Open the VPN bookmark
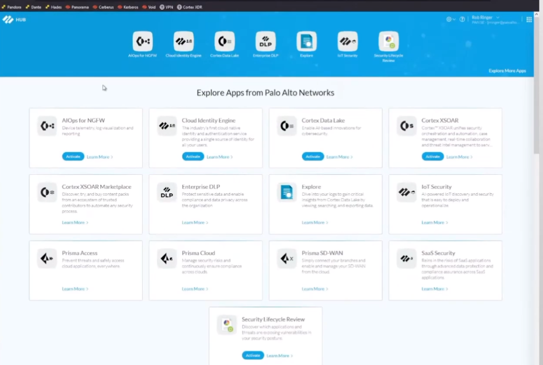Screen dimensions: 543x365 tap(166, 7)
